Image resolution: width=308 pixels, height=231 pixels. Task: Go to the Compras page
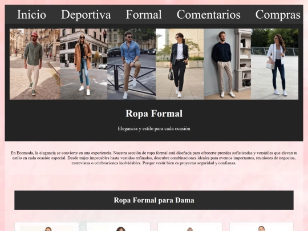278,15
